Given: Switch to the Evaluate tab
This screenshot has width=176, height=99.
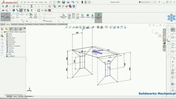Looking at the screenshot, I should (x=36, y=24).
